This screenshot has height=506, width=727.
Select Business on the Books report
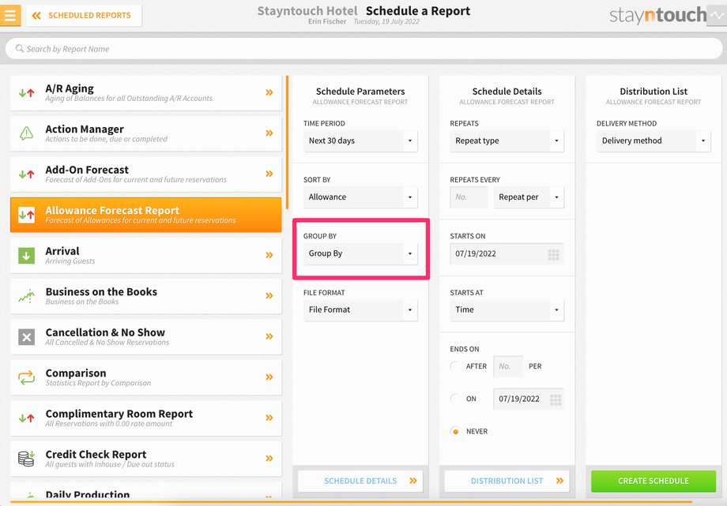(145, 296)
